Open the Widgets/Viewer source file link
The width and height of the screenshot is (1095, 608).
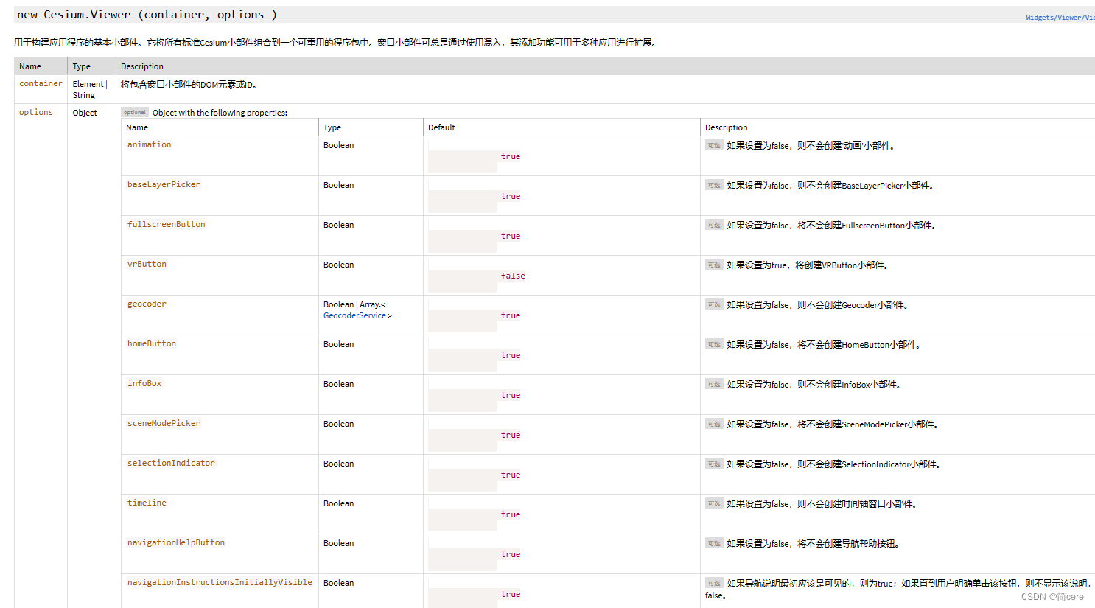1060,18
